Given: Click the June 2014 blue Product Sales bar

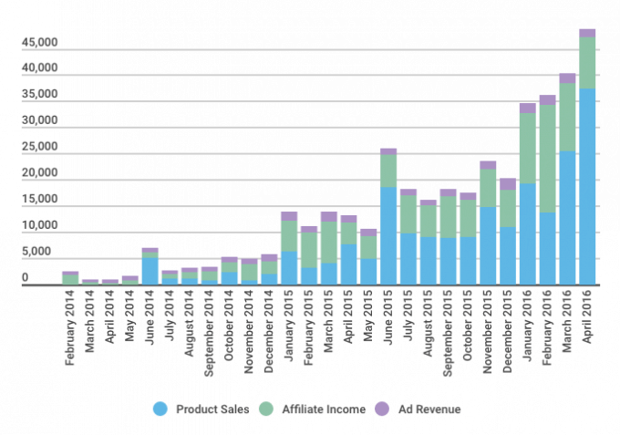Looking at the screenshot, I should pyautogui.click(x=150, y=271).
